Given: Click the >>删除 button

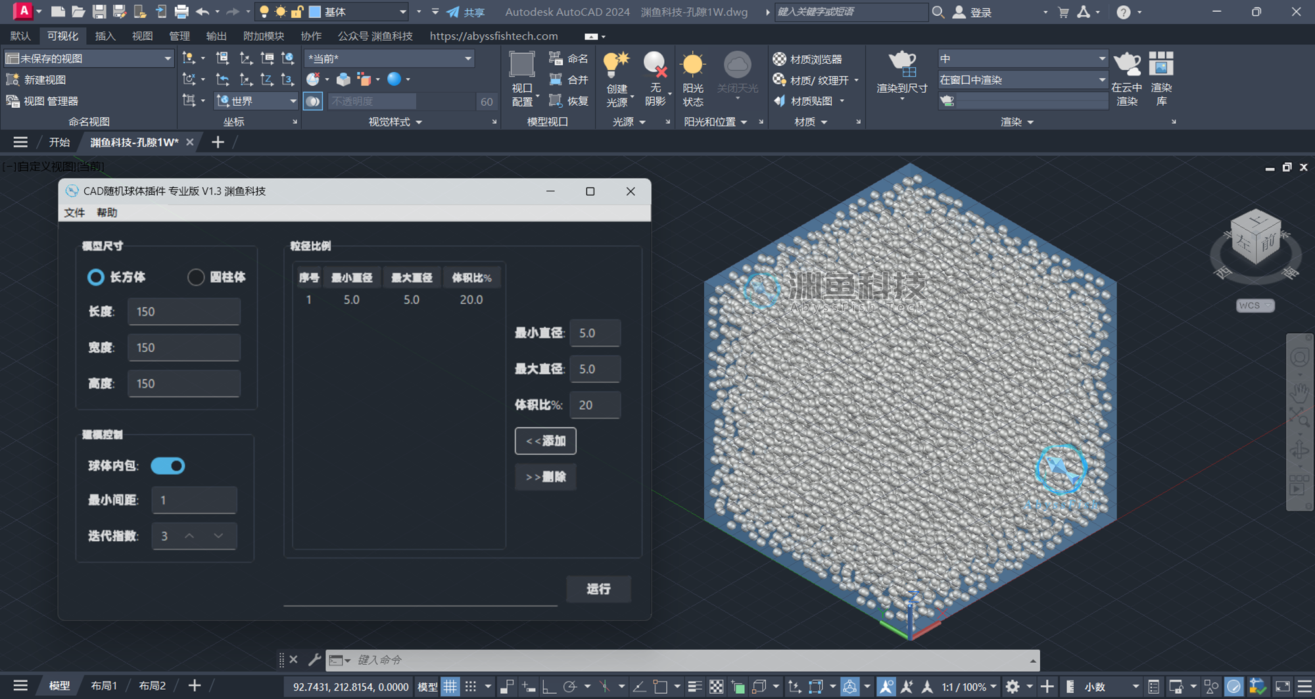Looking at the screenshot, I should tap(546, 477).
